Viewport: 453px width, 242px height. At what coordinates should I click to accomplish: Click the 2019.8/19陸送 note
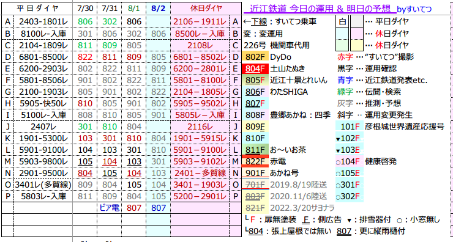pyautogui.click(x=299, y=185)
